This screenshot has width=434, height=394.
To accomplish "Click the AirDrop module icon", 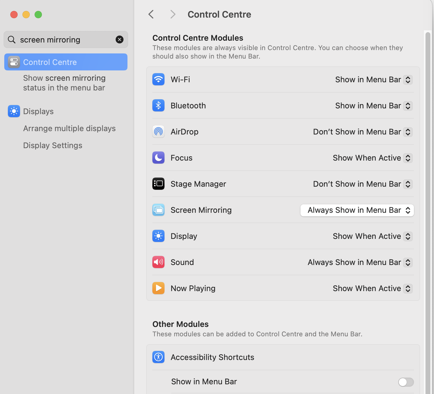I will [x=158, y=132].
